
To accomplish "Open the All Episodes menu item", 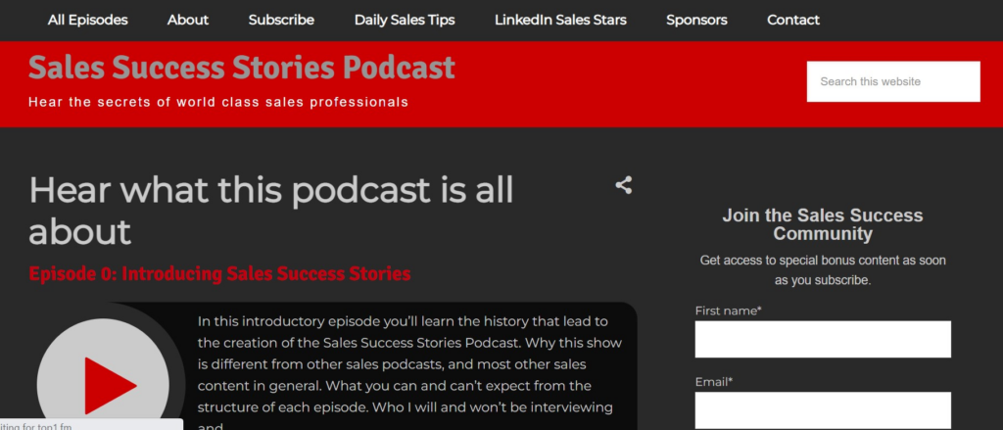I will (x=87, y=20).
